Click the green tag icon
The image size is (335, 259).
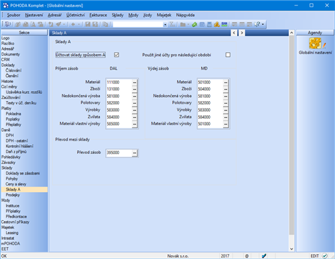pos(194,24)
